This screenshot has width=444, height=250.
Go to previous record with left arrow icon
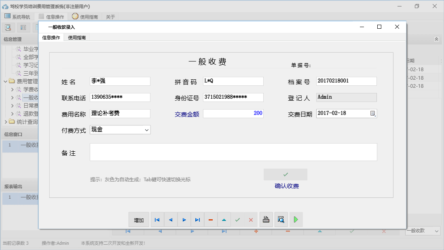click(171, 219)
